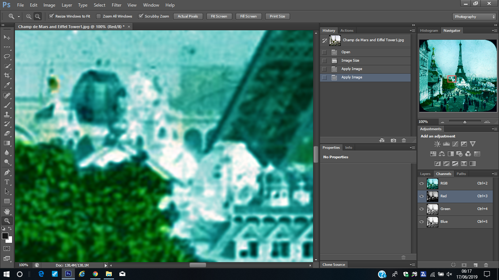Select the Hand tool

7,211
